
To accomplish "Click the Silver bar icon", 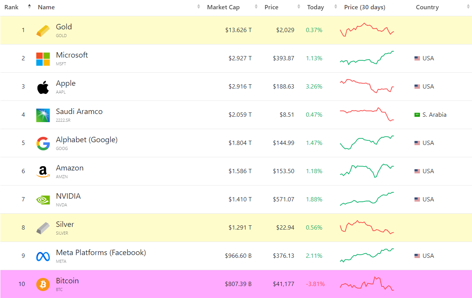I will point(43,228).
